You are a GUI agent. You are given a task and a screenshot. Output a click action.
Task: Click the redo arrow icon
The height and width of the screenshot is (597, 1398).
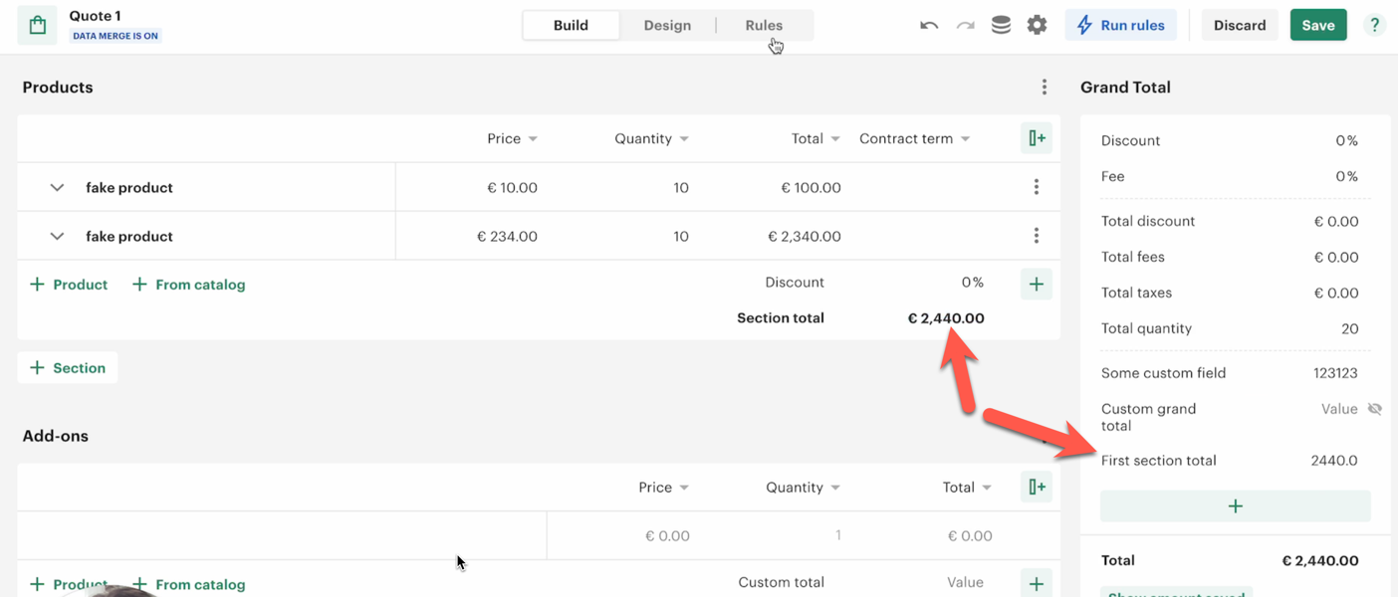(x=965, y=26)
